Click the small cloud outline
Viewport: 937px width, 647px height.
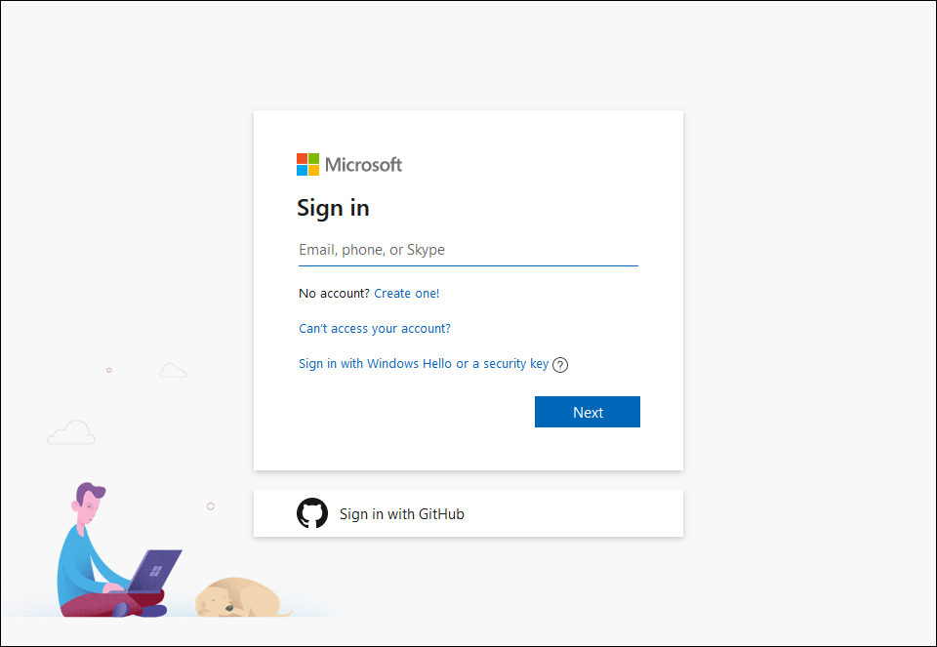point(173,371)
